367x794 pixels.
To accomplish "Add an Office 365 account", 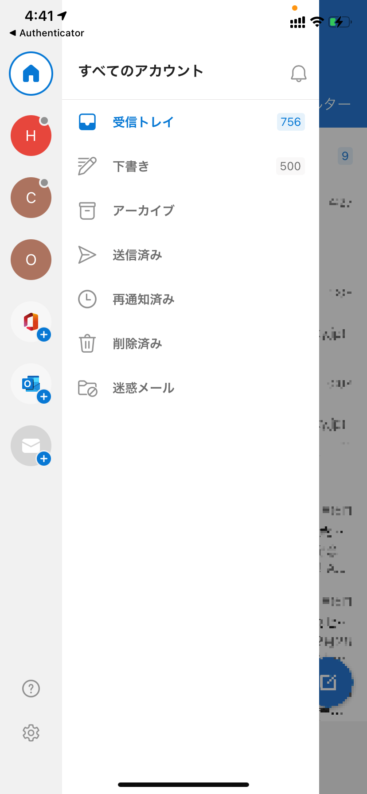I will pos(31,322).
